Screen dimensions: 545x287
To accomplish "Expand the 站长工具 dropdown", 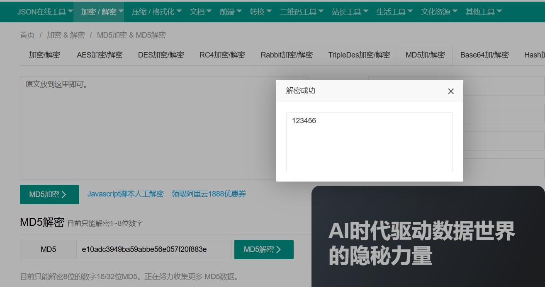I will pyautogui.click(x=350, y=12).
